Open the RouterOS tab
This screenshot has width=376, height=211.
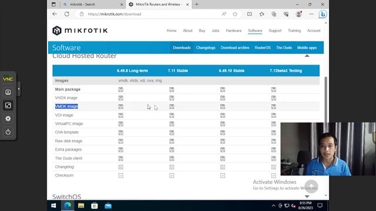pos(263,47)
